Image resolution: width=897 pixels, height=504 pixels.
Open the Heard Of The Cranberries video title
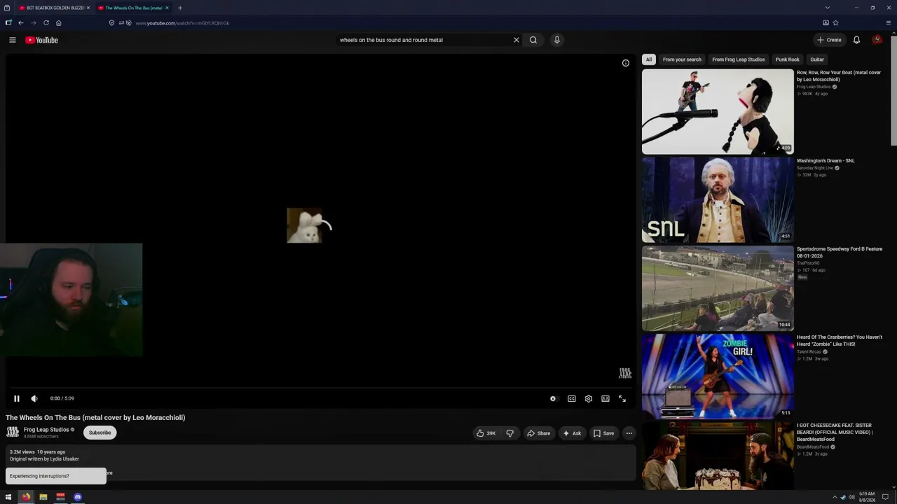point(840,341)
